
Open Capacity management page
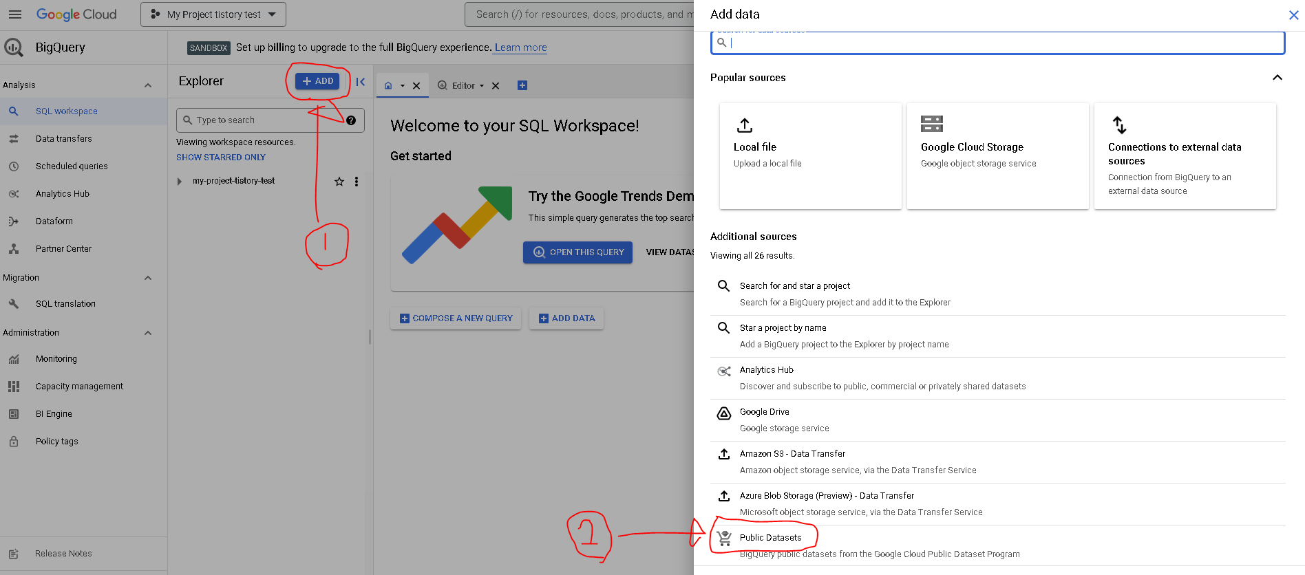click(83, 386)
